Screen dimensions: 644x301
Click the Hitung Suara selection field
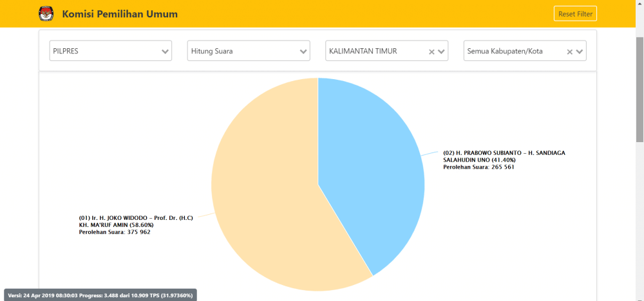(x=241, y=51)
